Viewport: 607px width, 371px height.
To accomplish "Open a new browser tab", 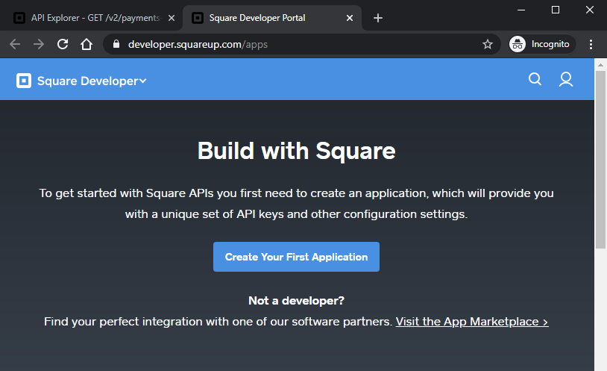I will tap(378, 18).
